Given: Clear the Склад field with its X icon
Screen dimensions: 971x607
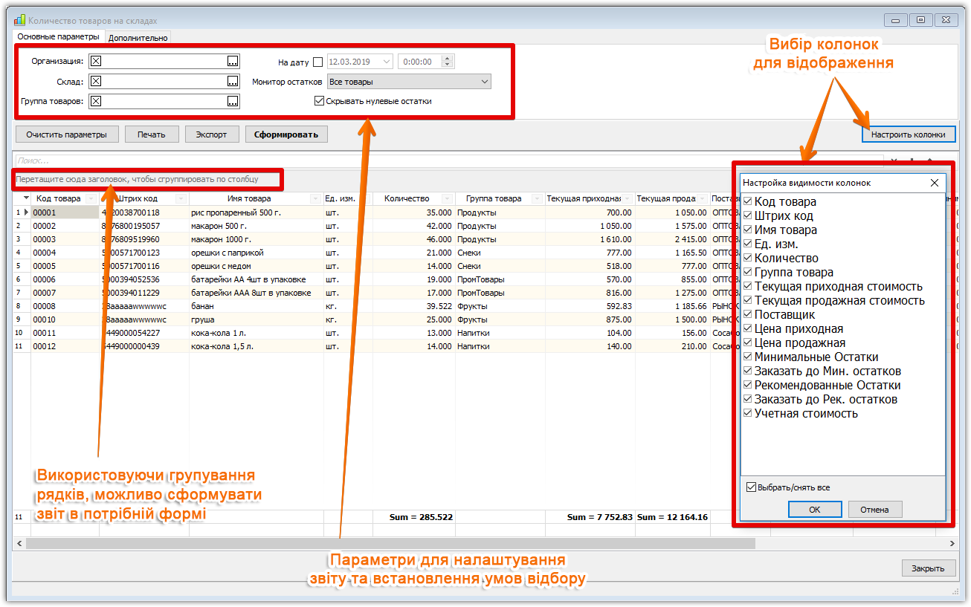Looking at the screenshot, I should click(96, 82).
